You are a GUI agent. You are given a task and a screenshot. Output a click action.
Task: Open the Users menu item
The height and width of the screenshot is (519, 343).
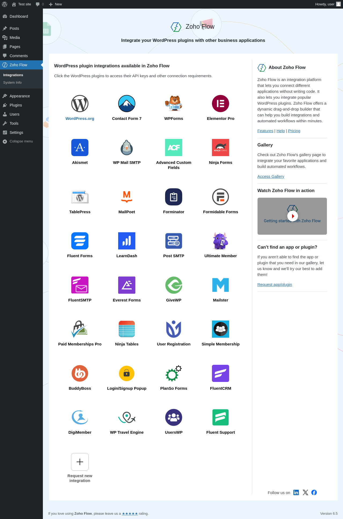(x=21, y=114)
